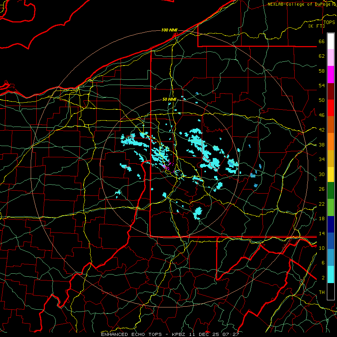Click the dark orange 46 kft swatch
This screenshot has width=337, height=337.
tap(331, 124)
